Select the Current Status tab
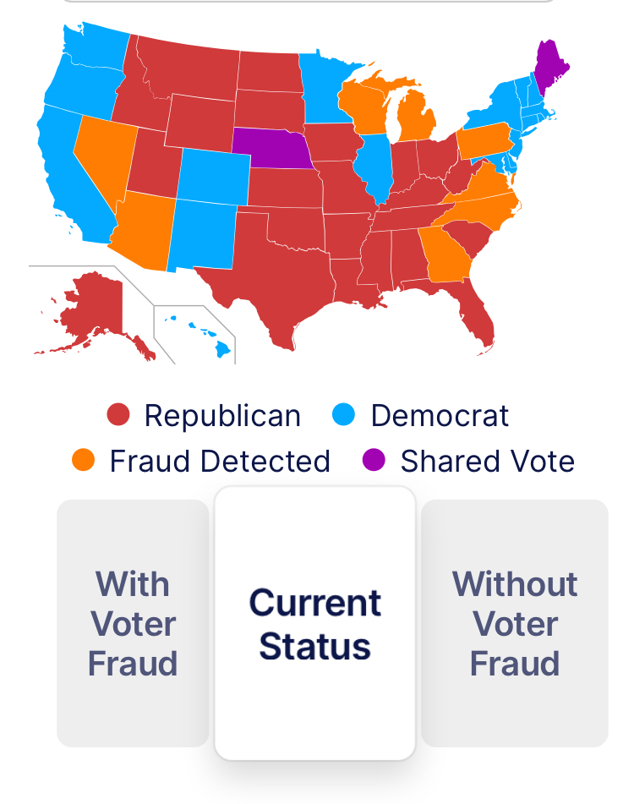The width and height of the screenshot is (634, 804). (314, 624)
